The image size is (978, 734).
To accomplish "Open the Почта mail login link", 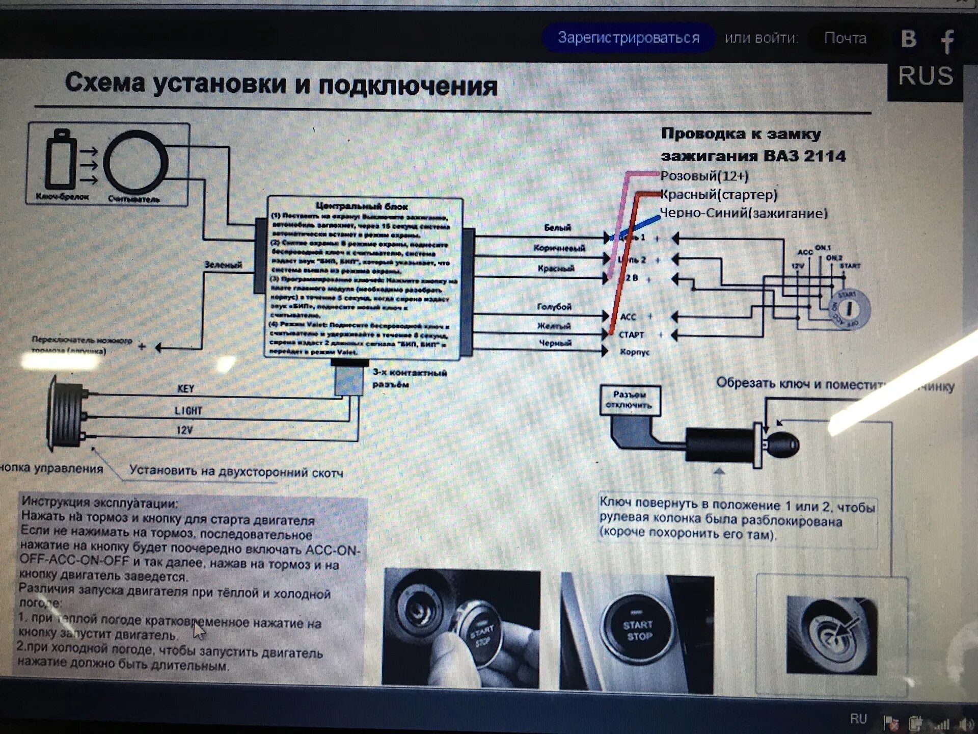I will (845, 38).
